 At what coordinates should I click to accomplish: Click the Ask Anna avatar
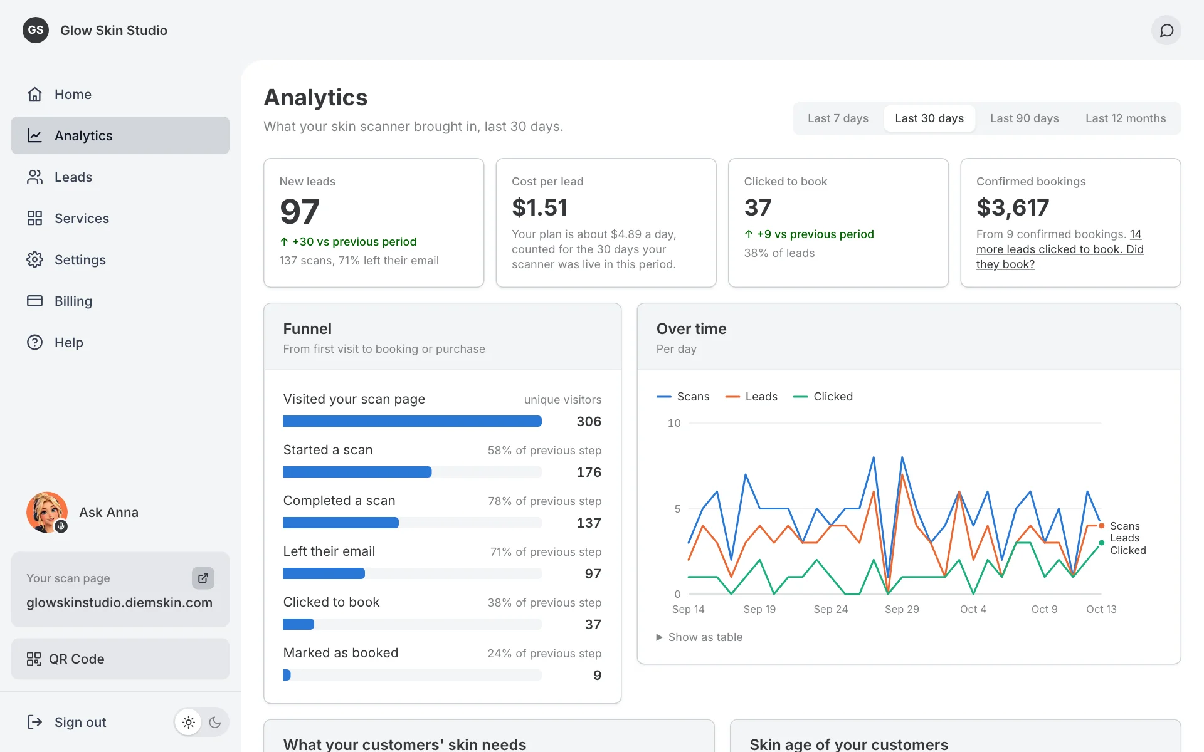(47, 512)
